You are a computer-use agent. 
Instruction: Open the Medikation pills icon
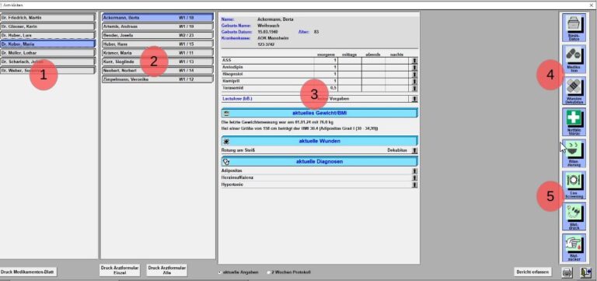click(574, 59)
